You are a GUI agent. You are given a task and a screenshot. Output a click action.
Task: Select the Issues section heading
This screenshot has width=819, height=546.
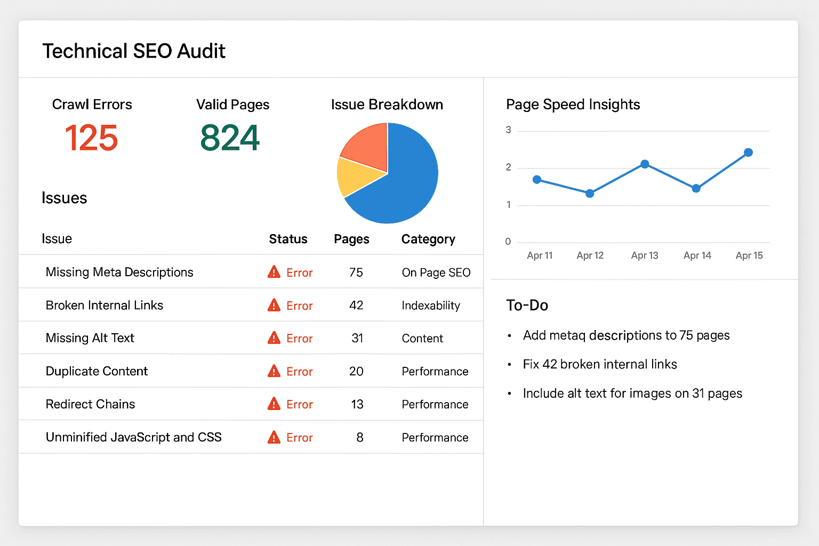tap(64, 198)
